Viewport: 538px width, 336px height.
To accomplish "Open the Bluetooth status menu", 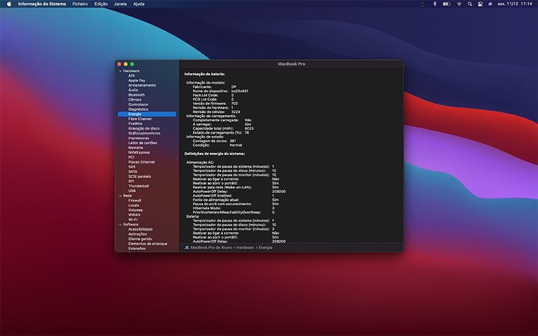I will pyautogui.click(x=434, y=4).
